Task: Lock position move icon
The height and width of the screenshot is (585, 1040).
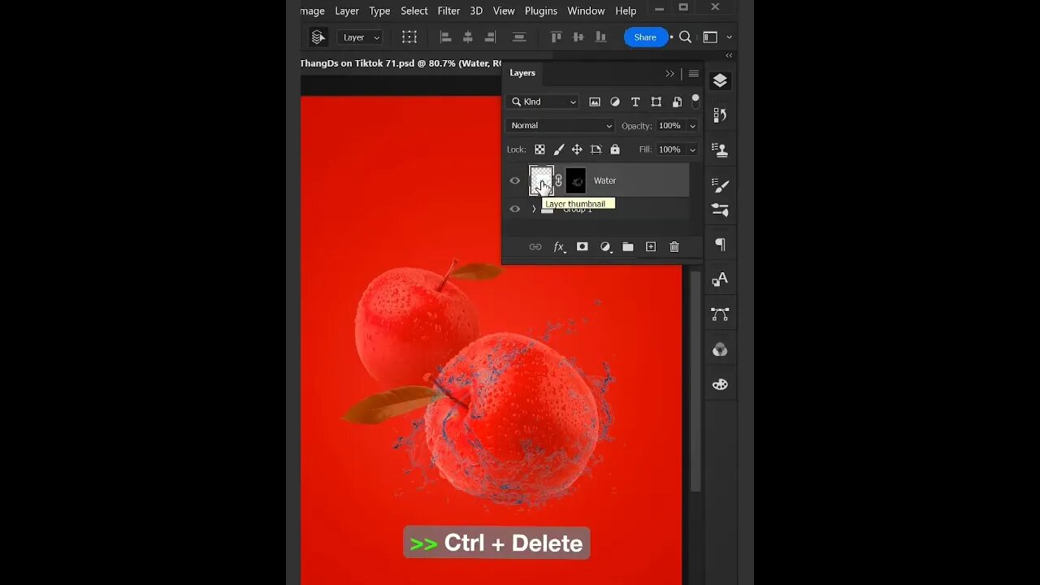Action: (577, 149)
